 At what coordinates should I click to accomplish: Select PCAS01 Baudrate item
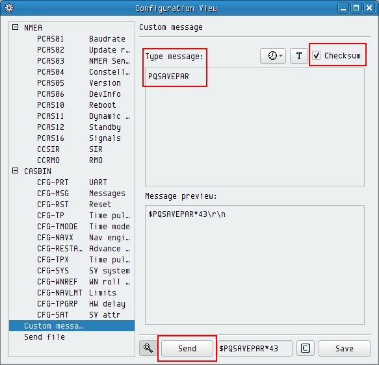click(x=72, y=38)
